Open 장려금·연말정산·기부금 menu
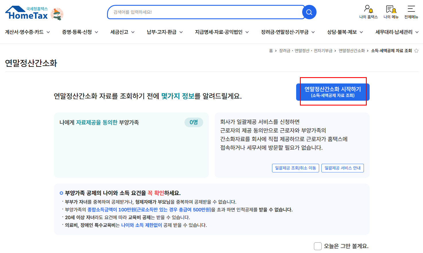 click(x=288, y=32)
